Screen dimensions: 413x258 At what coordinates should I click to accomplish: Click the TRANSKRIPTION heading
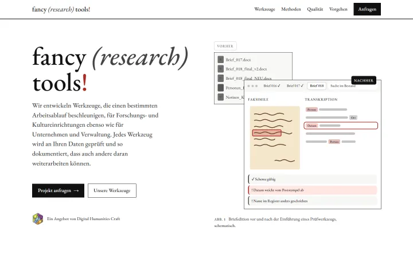click(x=321, y=100)
